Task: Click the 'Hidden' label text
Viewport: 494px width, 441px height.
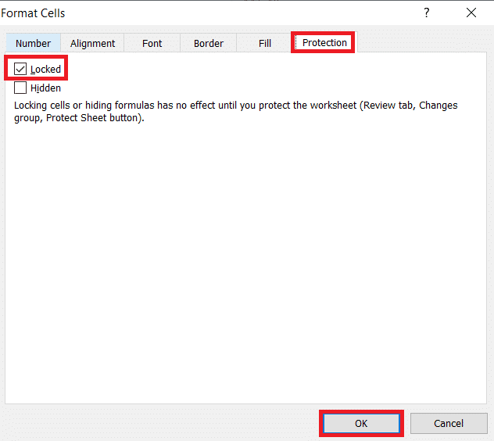Action: 45,88
